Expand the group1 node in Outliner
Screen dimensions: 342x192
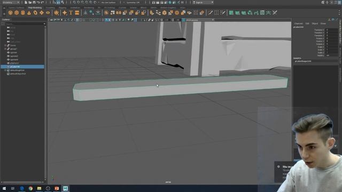click(5, 49)
